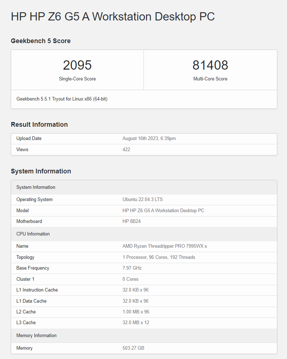Image resolution: width=287 pixels, height=359 pixels.
Task: Click the Result Information heading
Action: pyautogui.click(x=39, y=125)
